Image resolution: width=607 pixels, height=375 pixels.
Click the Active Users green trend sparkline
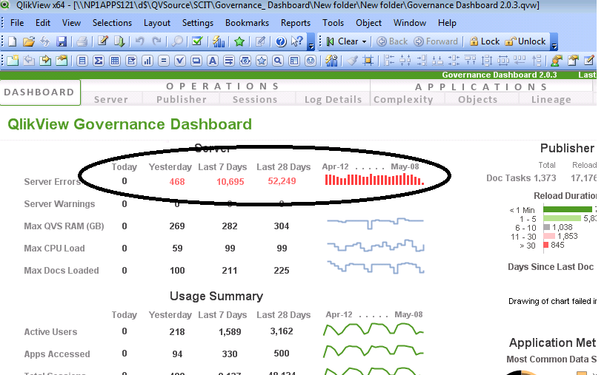(374, 329)
